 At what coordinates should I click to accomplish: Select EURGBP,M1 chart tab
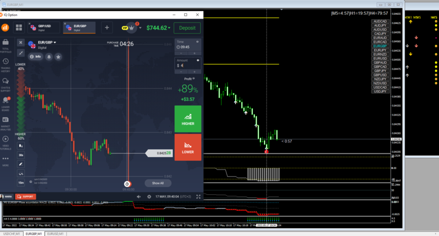coord(34,234)
